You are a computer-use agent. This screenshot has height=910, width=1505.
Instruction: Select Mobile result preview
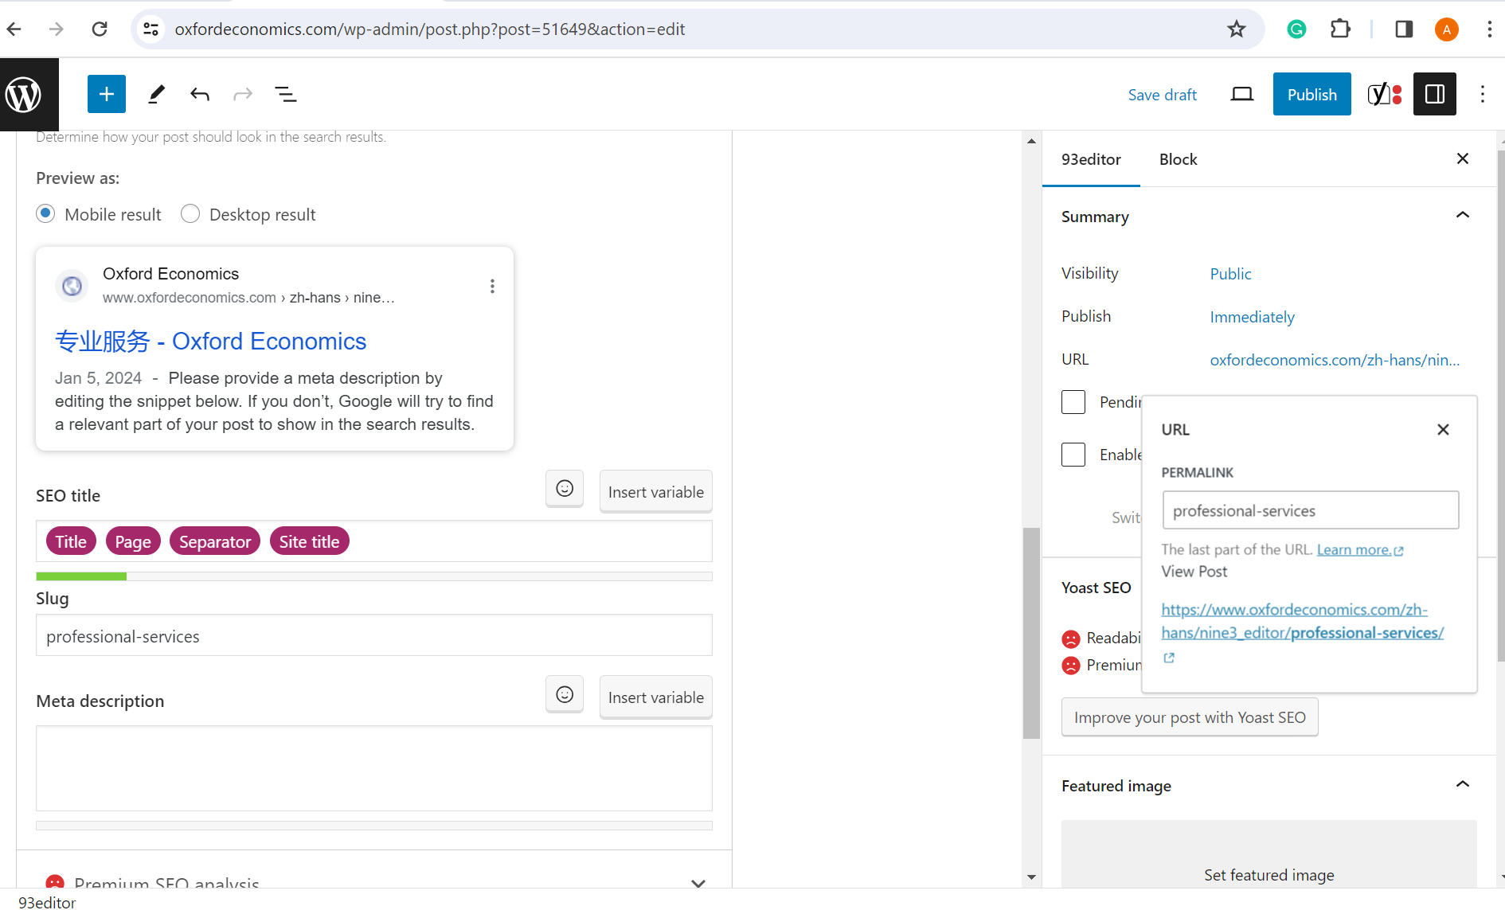45,214
